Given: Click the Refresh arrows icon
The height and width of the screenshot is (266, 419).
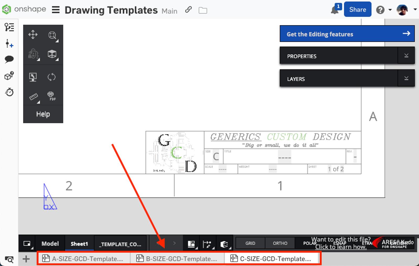Looking at the screenshot, I should [52, 77].
